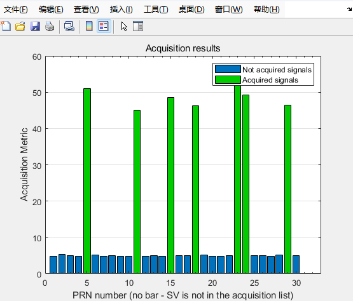
Task: Click the blue Not acquired signals legend swatch
Action: point(228,69)
